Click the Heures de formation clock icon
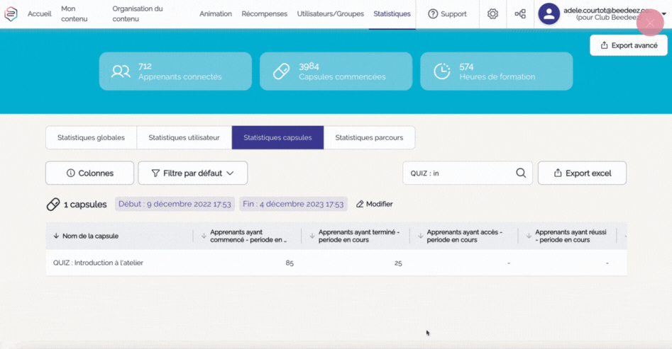The image size is (672, 349). tap(441, 71)
